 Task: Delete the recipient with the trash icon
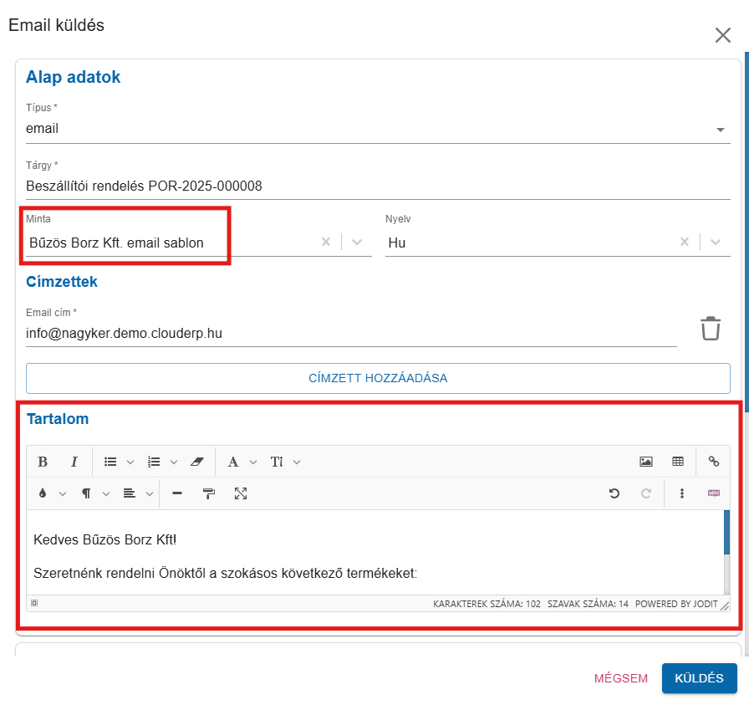coord(711,329)
